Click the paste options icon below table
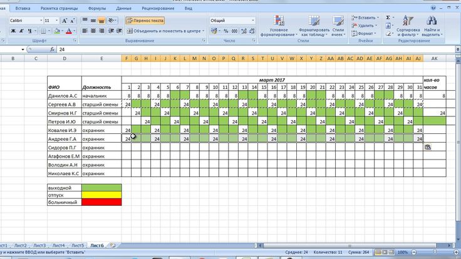The image size is (461, 259). 428,147
